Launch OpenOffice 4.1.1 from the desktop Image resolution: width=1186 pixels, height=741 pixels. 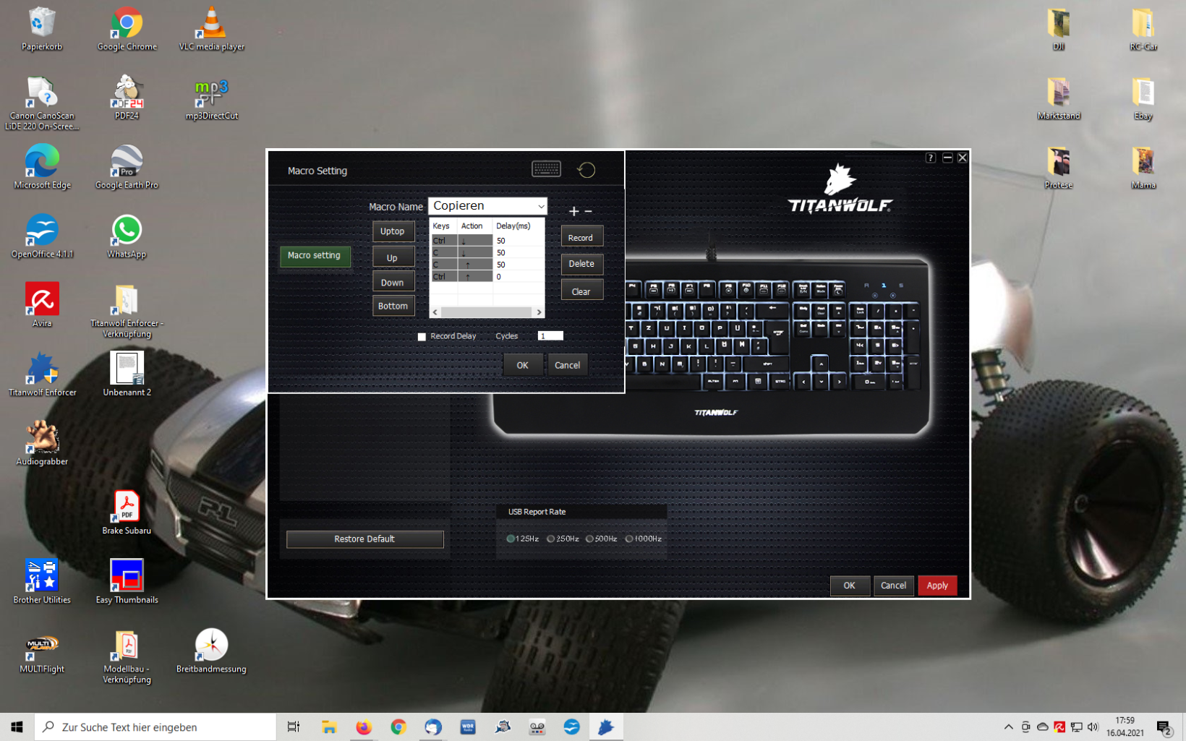tap(42, 236)
